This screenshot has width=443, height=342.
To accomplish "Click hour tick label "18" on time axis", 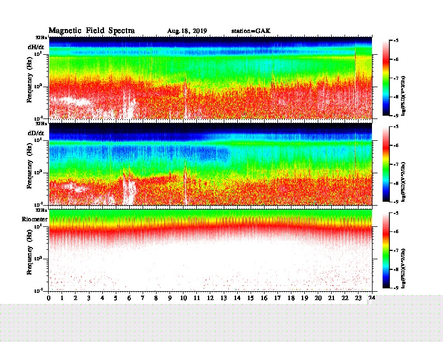I will 291,298.
